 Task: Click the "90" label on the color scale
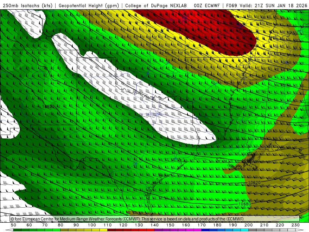click(76, 225)
